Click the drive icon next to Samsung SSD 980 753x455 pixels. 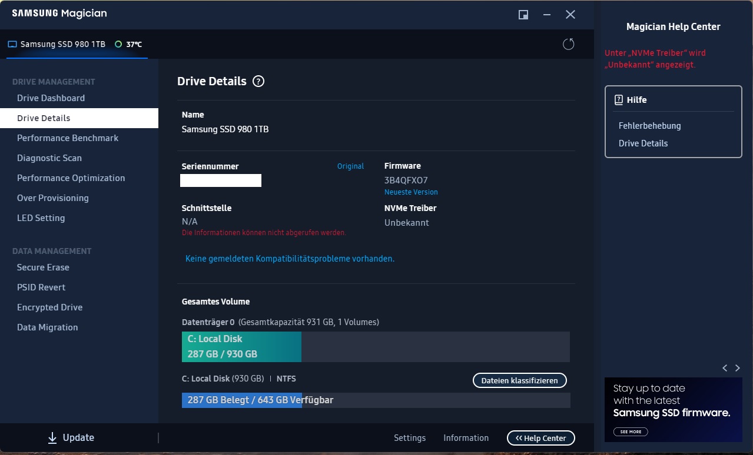[12, 44]
